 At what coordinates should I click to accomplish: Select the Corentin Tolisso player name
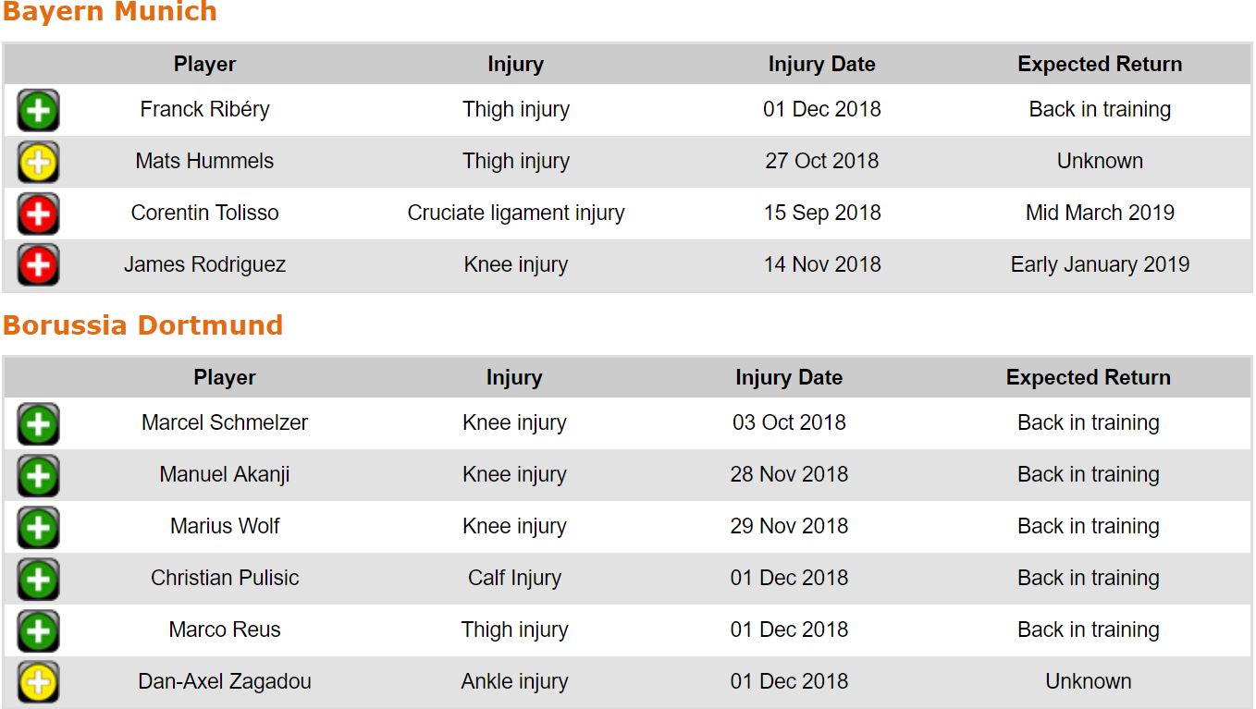tap(204, 213)
